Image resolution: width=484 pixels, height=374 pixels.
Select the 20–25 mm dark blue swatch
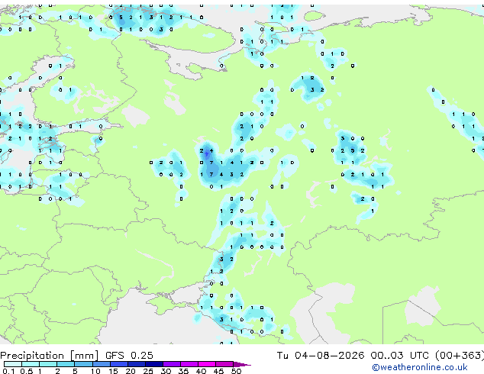tap(137, 364)
